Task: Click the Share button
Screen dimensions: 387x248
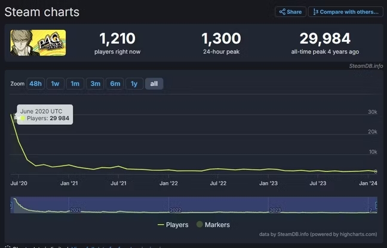Action: click(290, 12)
